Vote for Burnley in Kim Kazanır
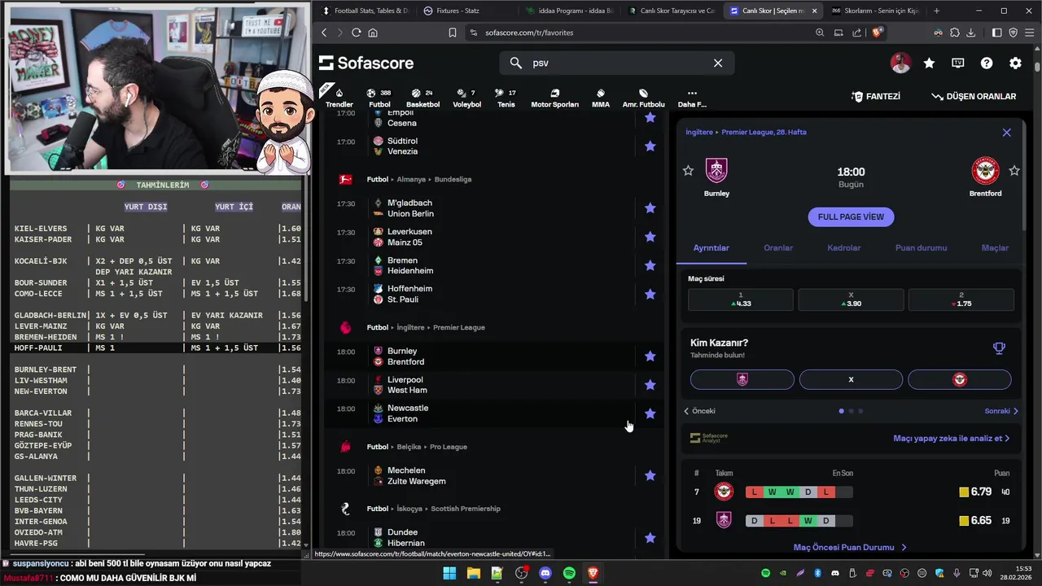Viewport: 1042px width, 586px height. tap(742, 379)
